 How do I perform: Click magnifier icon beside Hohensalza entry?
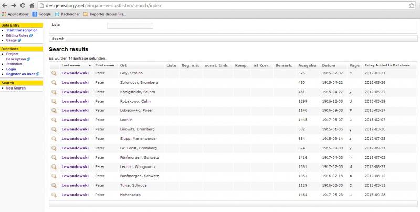point(54,195)
